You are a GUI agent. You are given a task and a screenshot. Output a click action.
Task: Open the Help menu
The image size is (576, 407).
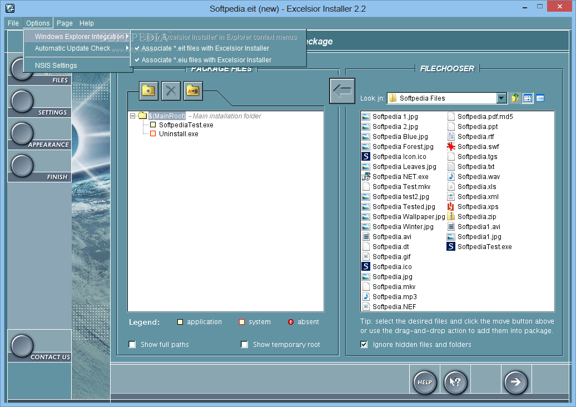pyautogui.click(x=87, y=23)
